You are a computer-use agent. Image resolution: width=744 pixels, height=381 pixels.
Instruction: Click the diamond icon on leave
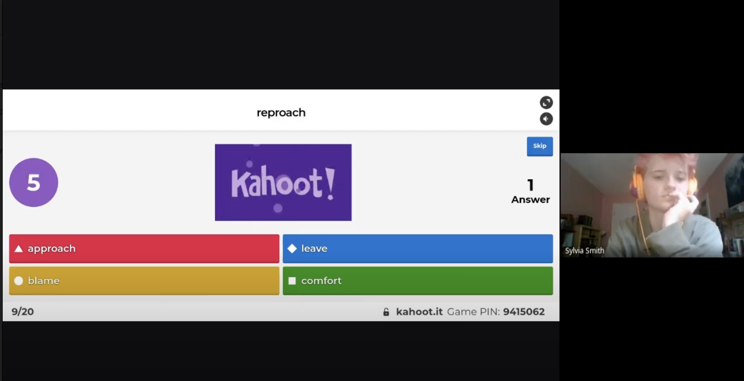292,249
